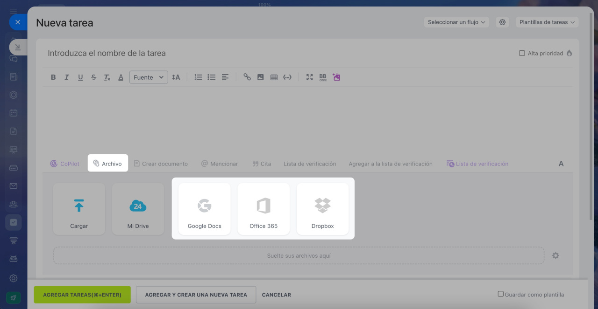Click Cancelar
598x309 pixels.
277,295
